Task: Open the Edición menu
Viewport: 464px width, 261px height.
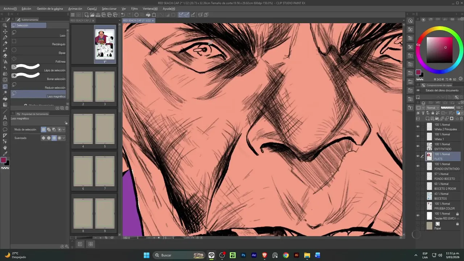Action: click(26, 9)
